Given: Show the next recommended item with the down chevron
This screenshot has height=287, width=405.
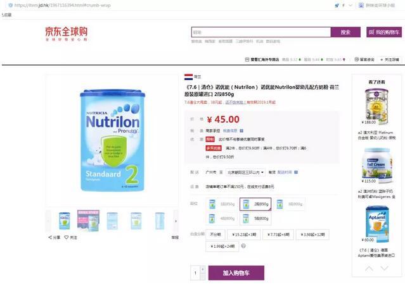Looking at the screenshot, I should click(x=384, y=269).
